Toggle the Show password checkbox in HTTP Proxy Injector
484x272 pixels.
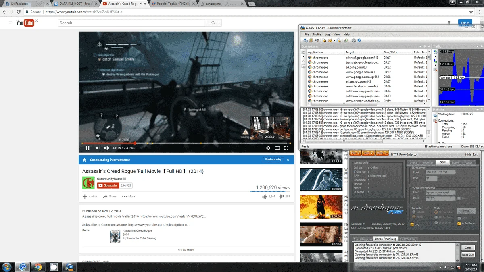click(x=459, y=199)
